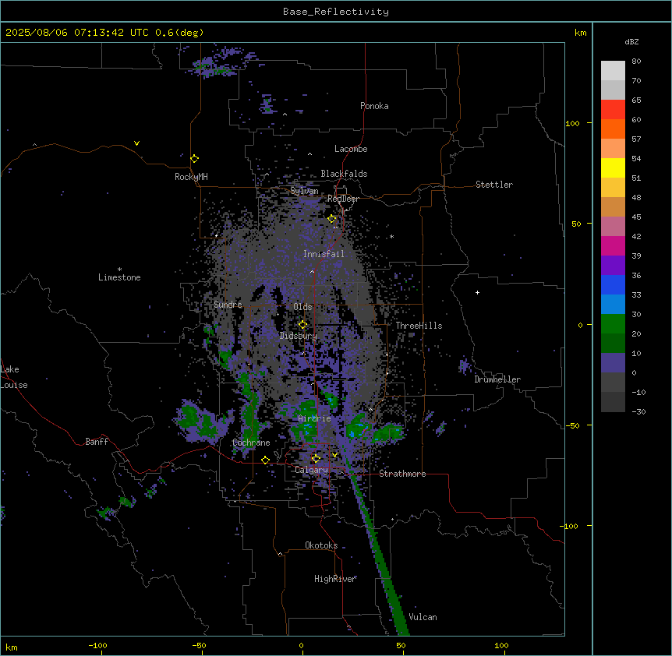Click the asterisk marker above Limestone label
Viewport: 672px width, 656px height.
[119, 270]
